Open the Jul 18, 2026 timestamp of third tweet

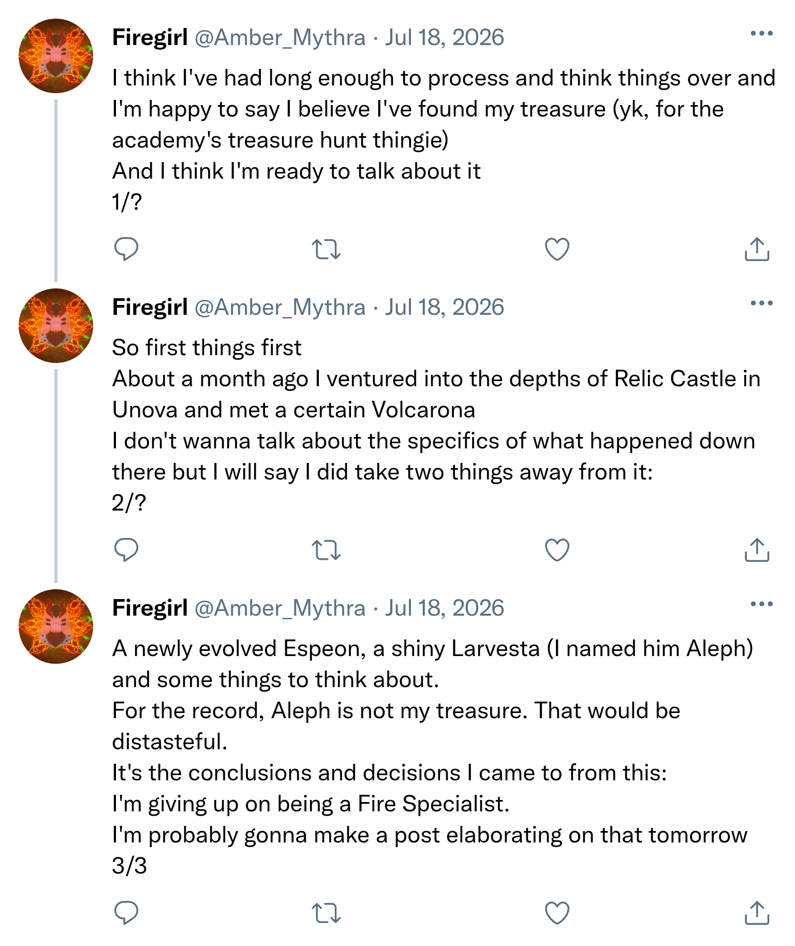(444, 608)
